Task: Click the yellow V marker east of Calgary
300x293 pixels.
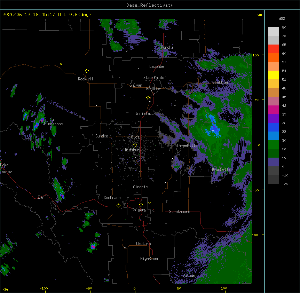Action: [x=149, y=203]
